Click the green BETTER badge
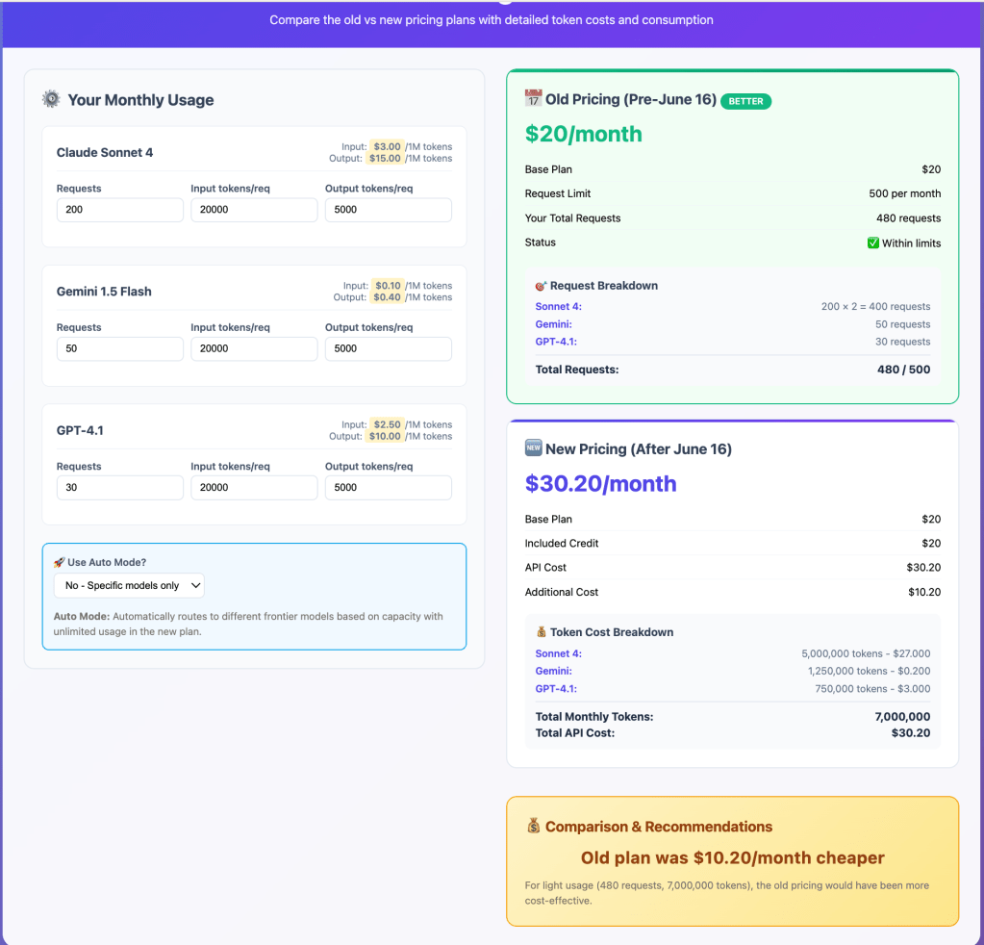 pos(745,101)
